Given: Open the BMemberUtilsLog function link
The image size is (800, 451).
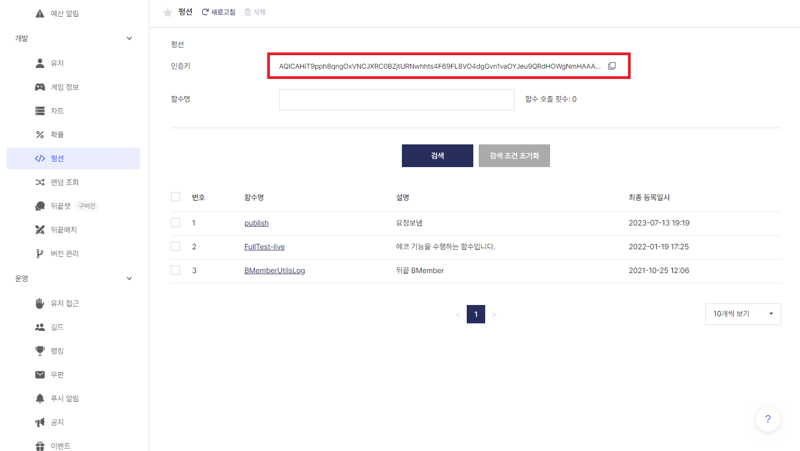Looking at the screenshot, I should [275, 270].
